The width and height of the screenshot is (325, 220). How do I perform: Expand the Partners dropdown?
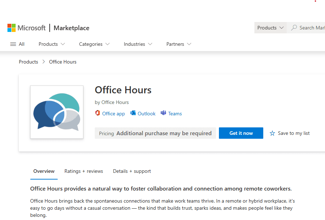click(x=179, y=44)
